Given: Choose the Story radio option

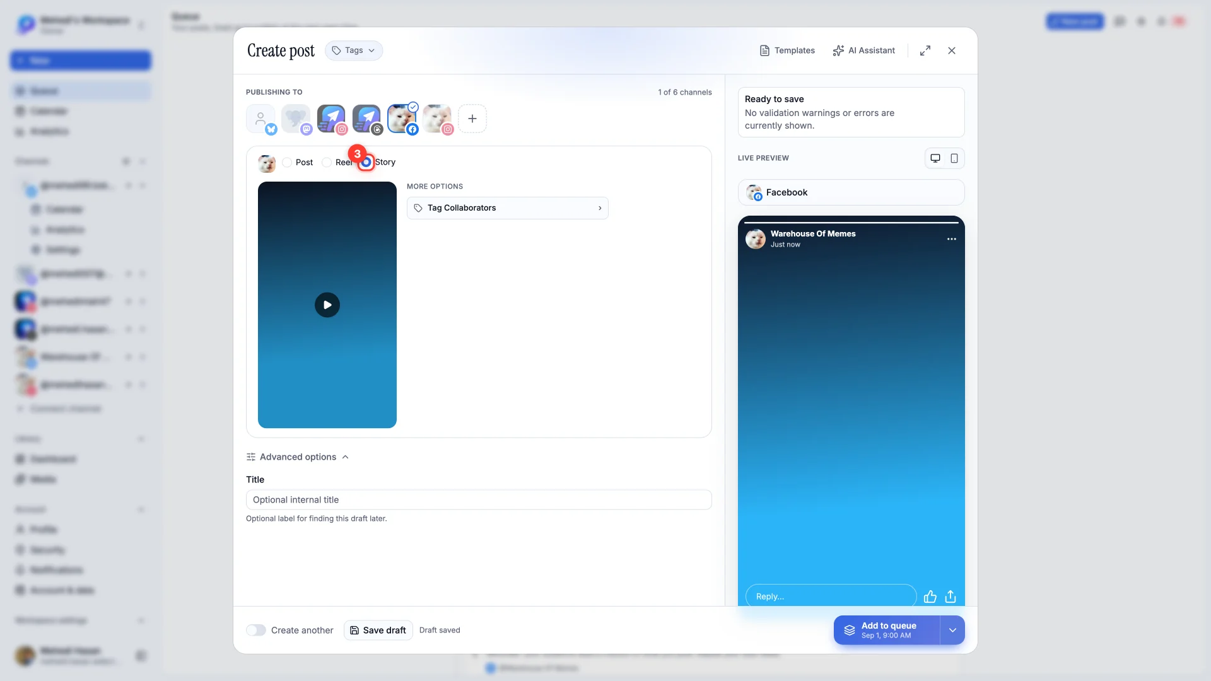Looking at the screenshot, I should pos(366,163).
